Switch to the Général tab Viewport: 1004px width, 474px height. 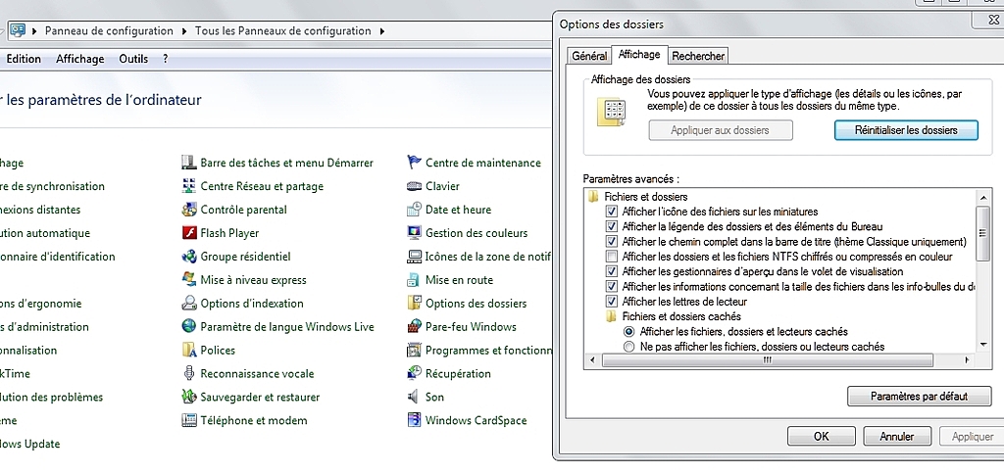pos(589,56)
